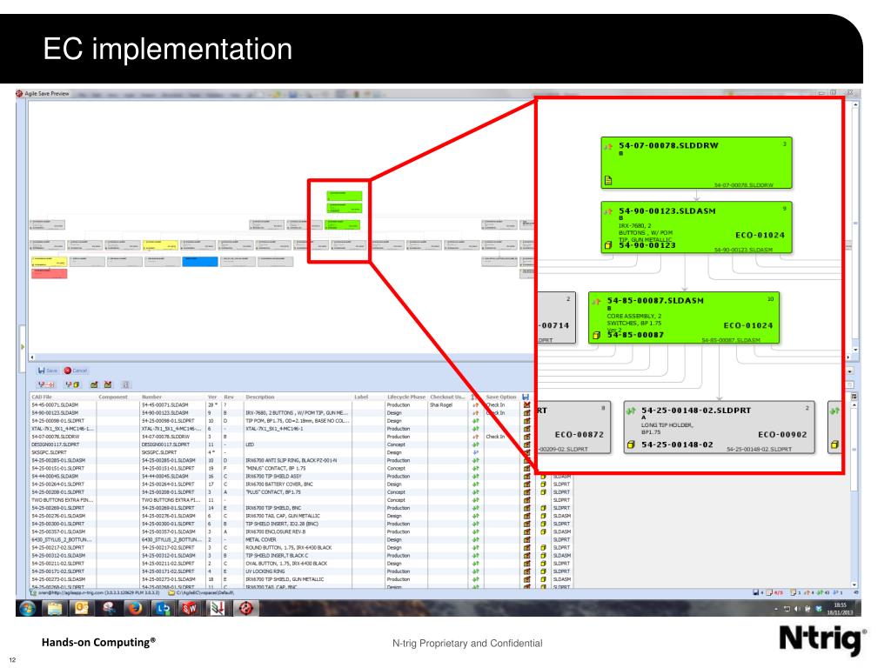Open Save Option 'Check In' for 54-07-00078.SLDDRW row
This screenshot has height=668, width=891.
(495, 437)
